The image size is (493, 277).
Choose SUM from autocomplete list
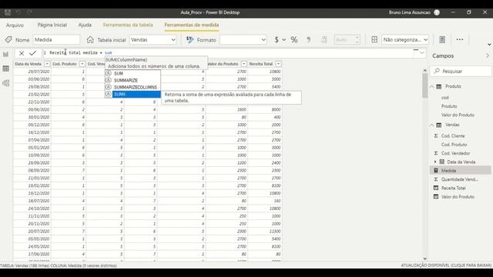[x=132, y=73]
